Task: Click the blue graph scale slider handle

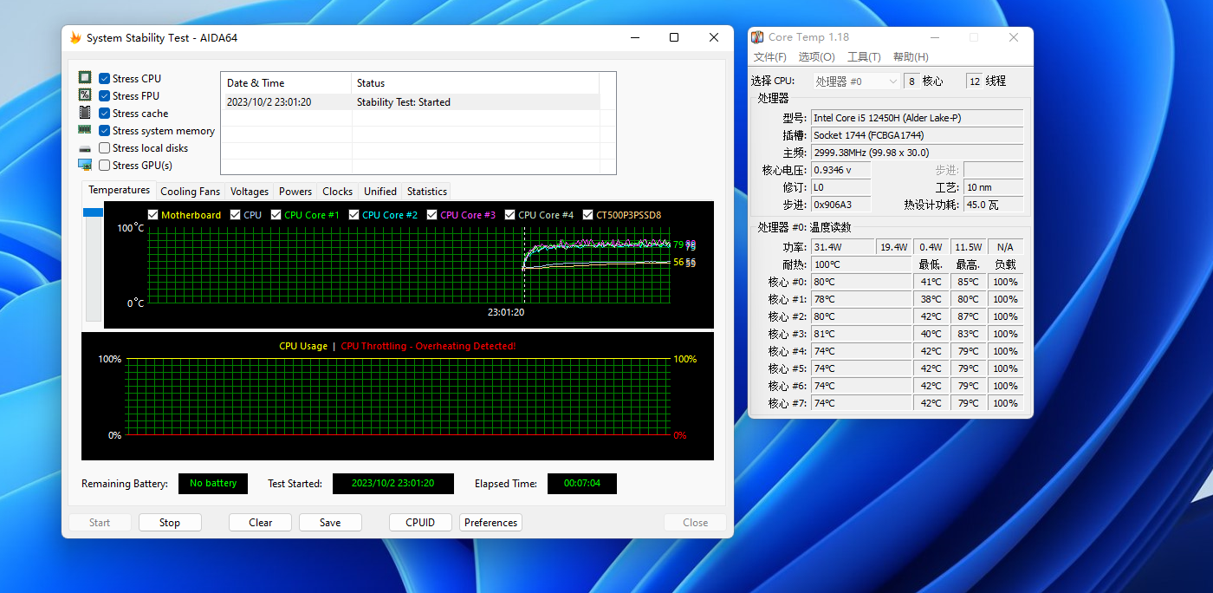Action: [x=93, y=212]
